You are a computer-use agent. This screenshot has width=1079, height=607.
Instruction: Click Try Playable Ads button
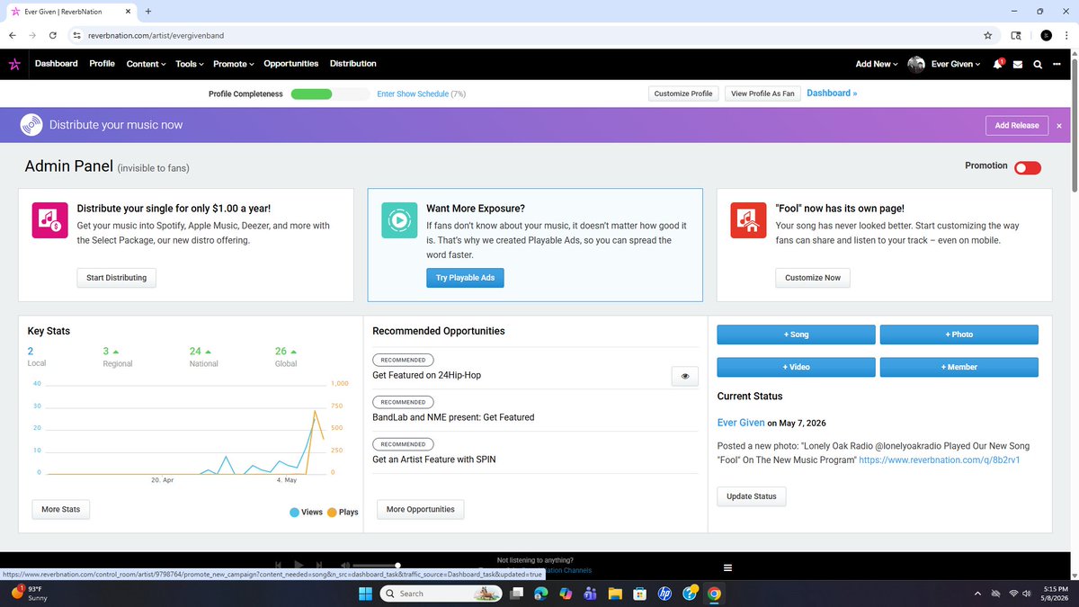[x=465, y=278]
